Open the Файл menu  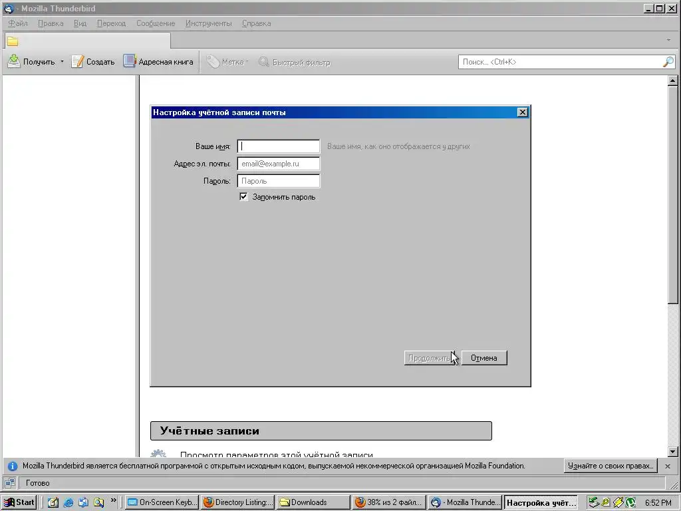click(18, 23)
